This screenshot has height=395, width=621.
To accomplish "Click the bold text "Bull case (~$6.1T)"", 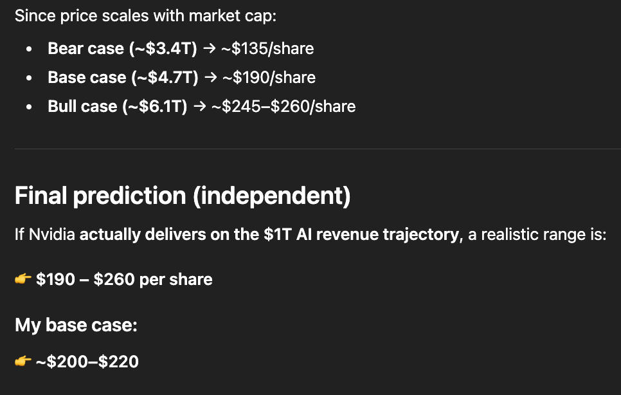I will tap(118, 107).
